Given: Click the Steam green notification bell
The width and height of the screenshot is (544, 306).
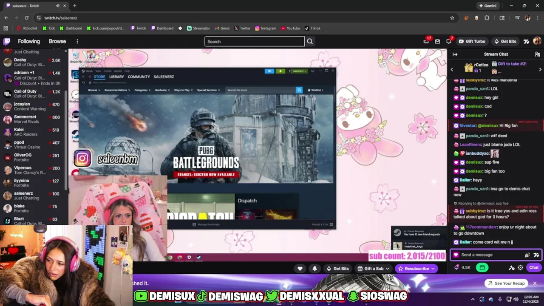Looking at the screenshot, I should coord(280,71).
